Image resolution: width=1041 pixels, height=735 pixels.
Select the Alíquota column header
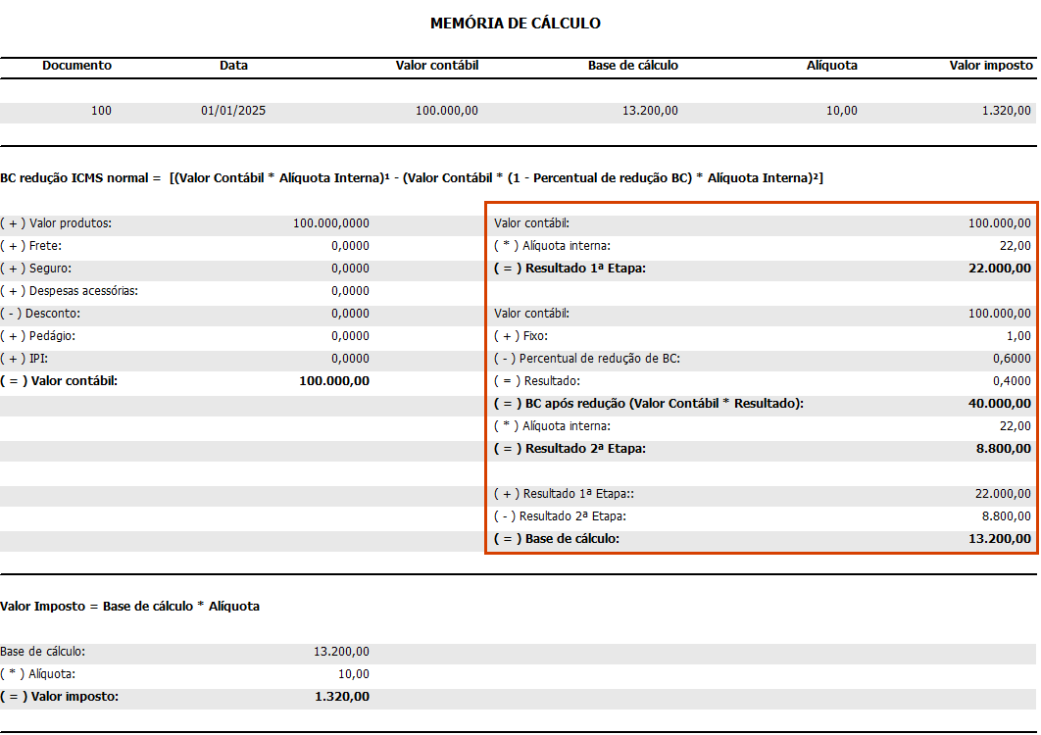click(831, 66)
